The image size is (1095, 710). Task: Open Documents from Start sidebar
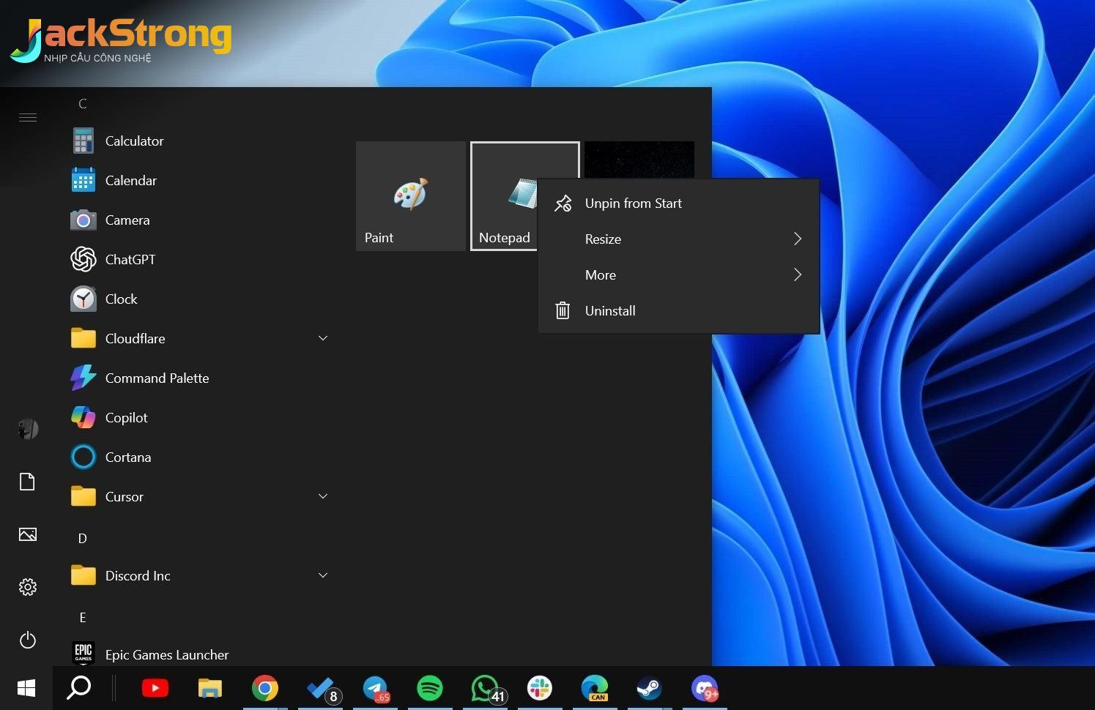coord(28,482)
